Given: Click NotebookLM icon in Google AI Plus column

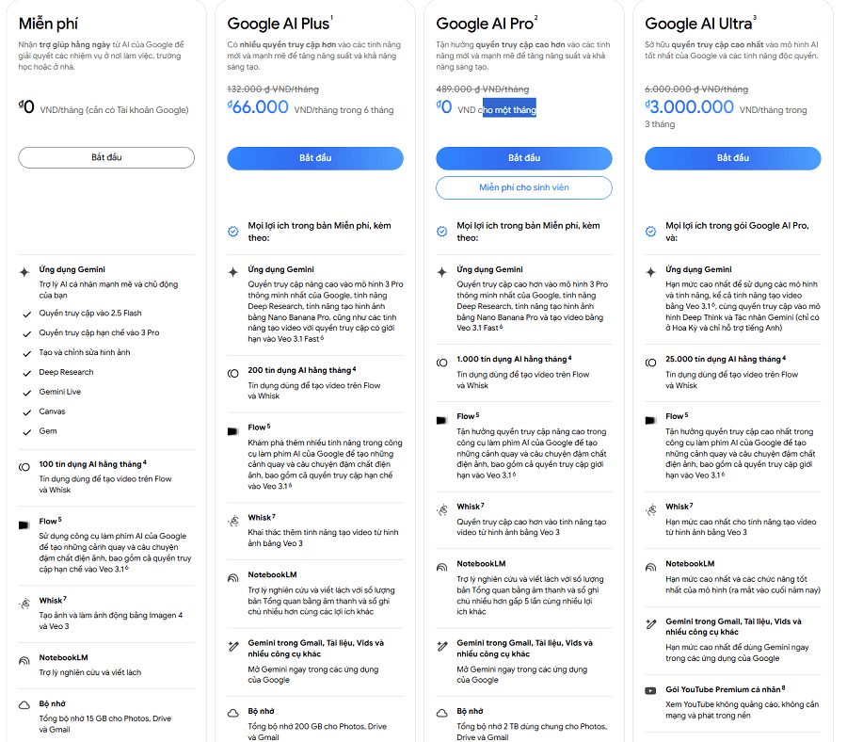Looking at the screenshot, I should 232,578.
